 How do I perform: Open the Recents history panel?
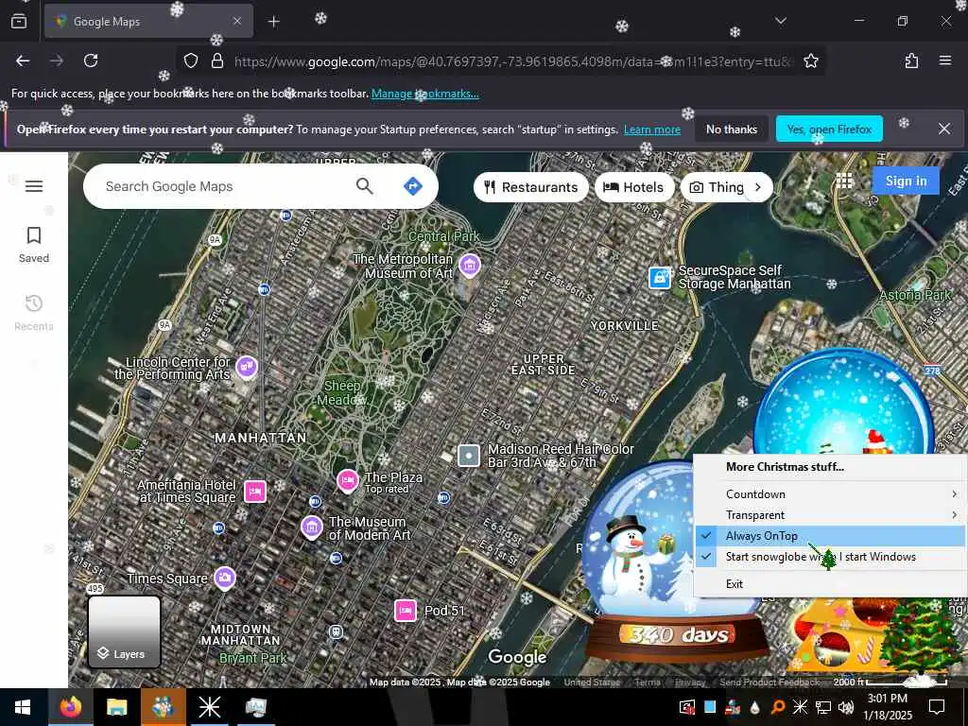pos(34,313)
